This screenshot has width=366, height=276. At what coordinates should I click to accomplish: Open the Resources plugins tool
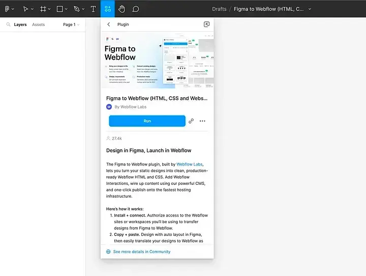tap(108, 9)
